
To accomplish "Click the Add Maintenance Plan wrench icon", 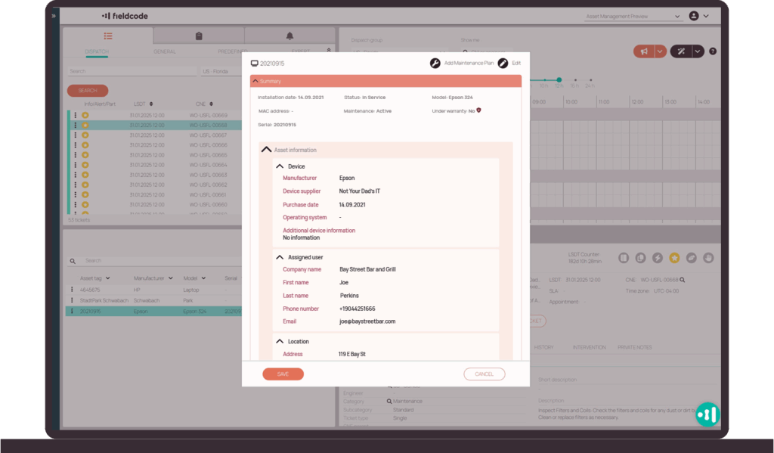I will click(x=435, y=64).
